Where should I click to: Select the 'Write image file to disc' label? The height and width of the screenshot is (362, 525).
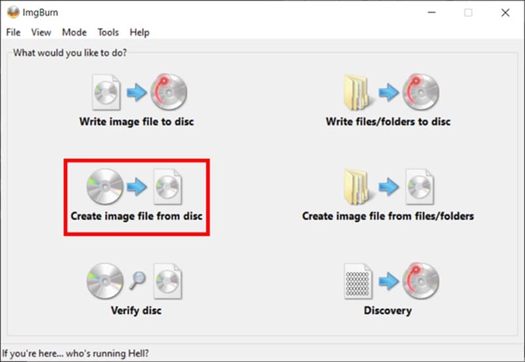click(x=136, y=122)
